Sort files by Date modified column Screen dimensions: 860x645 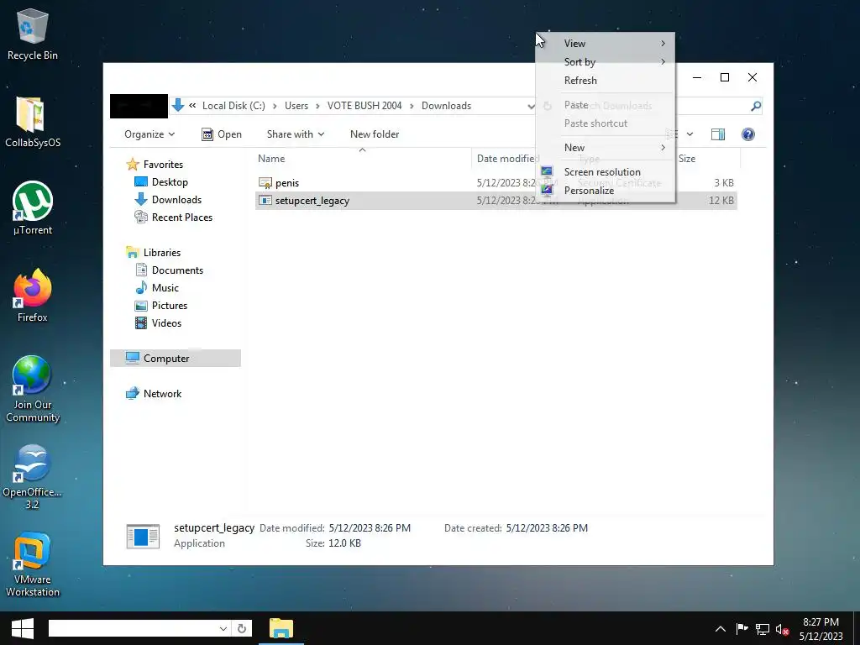(x=506, y=159)
